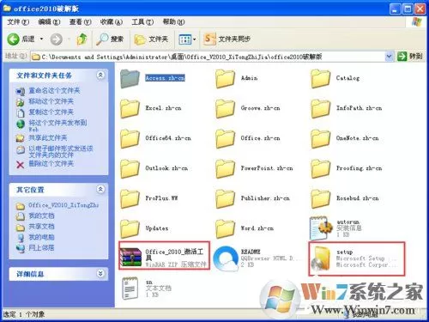Viewport: 429px width, 322px height.
Task: Select the README HTML document icon
Action: (226, 258)
